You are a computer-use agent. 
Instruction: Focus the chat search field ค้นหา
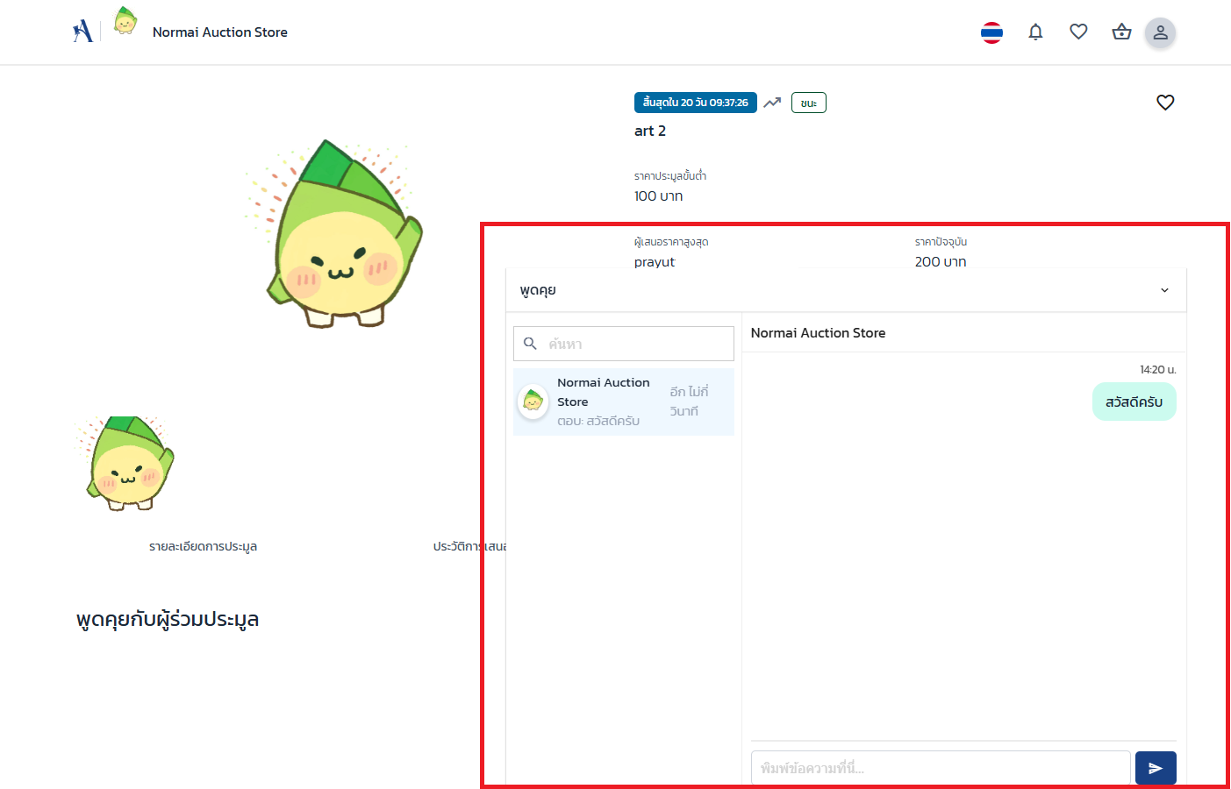coord(636,344)
